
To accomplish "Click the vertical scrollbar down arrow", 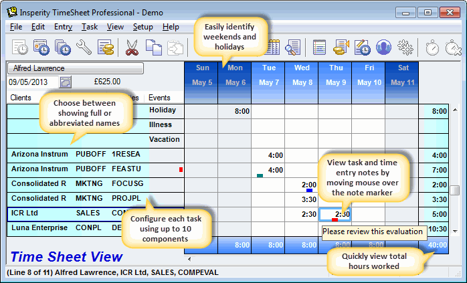I will point(455,231).
